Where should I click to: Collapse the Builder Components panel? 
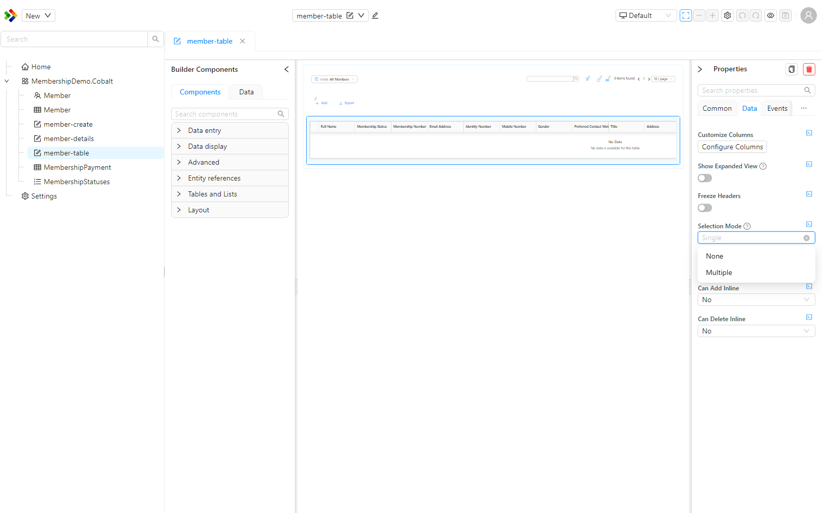point(287,69)
